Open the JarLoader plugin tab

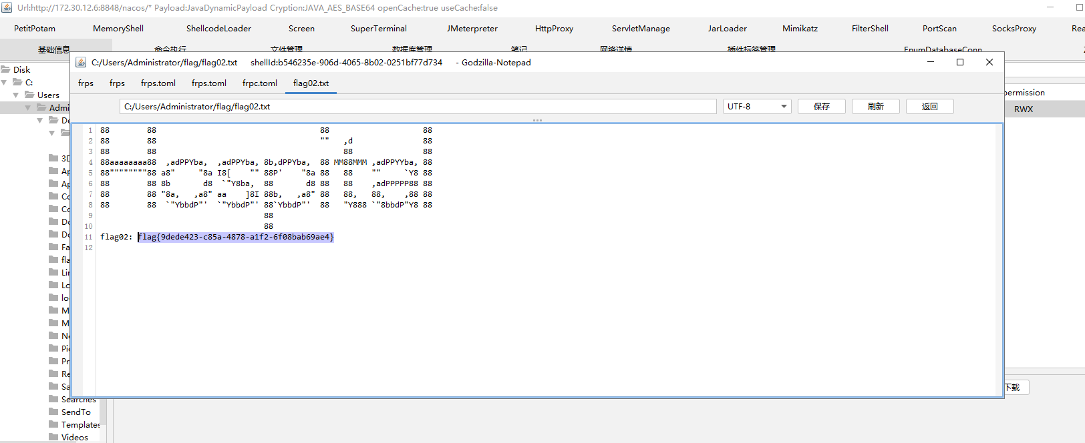coord(728,29)
